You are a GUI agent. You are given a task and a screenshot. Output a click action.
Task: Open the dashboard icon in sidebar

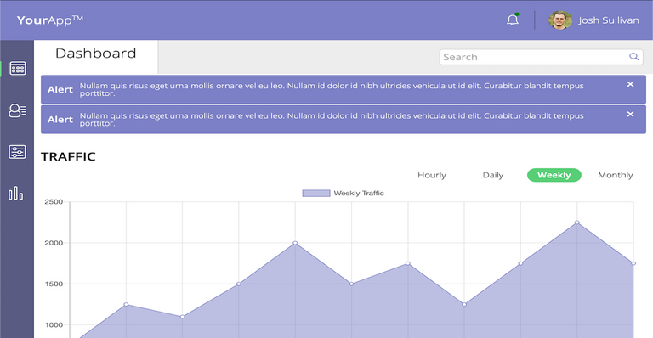click(x=18, y=68)
